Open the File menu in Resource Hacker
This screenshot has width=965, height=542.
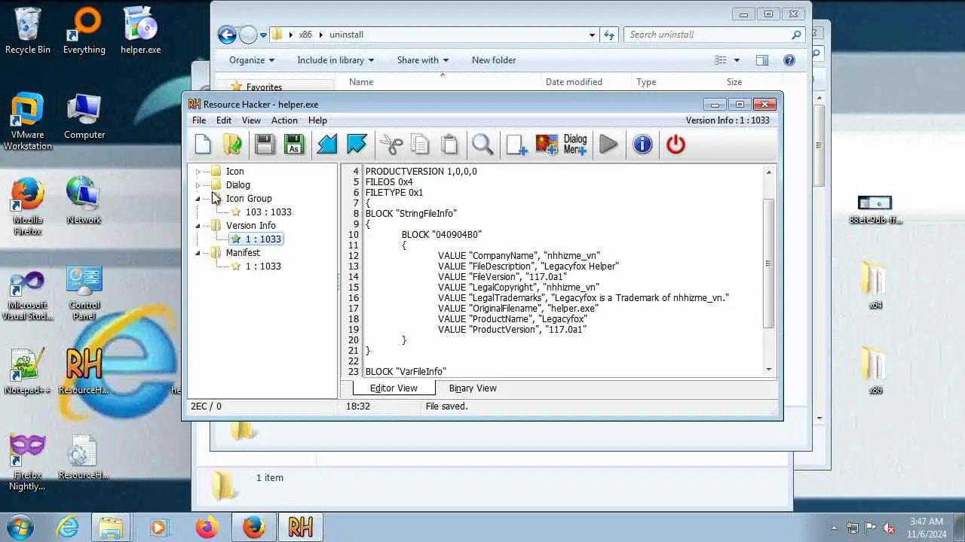coord(199,120)
